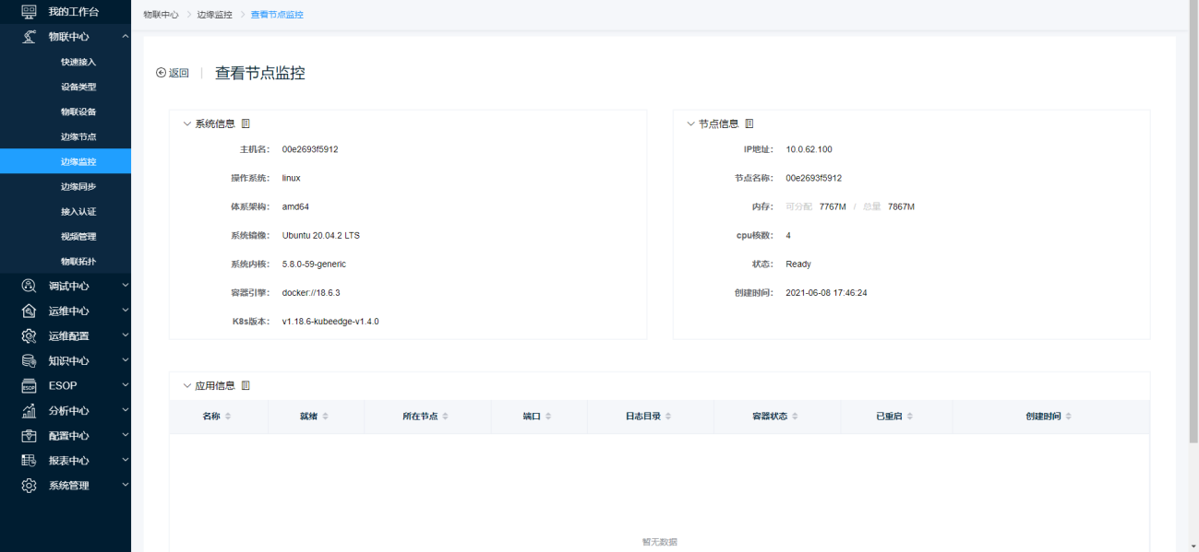Click the 运维中心 sidebar icon

(x=29, y=311)
